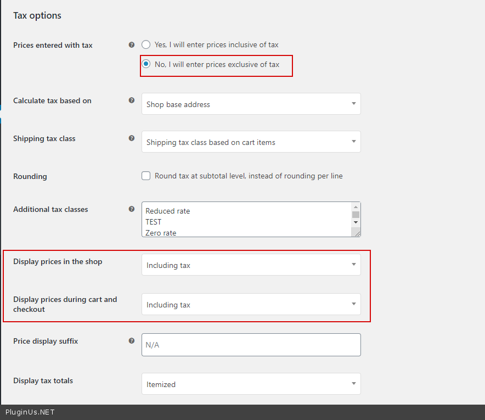Screen dimensions: 485x420
Task: Click the 'TEST' line in tax classes
Action: [x=154, y=222]
